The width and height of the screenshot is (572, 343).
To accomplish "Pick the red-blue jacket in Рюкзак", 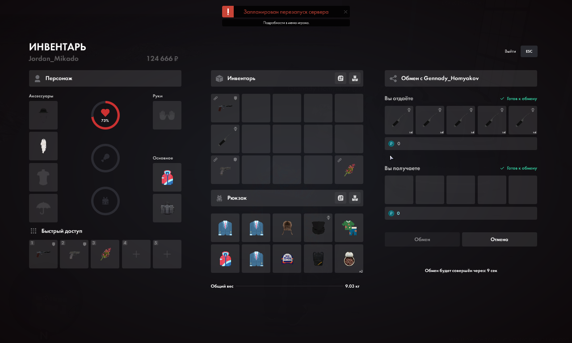I will 225,259.
